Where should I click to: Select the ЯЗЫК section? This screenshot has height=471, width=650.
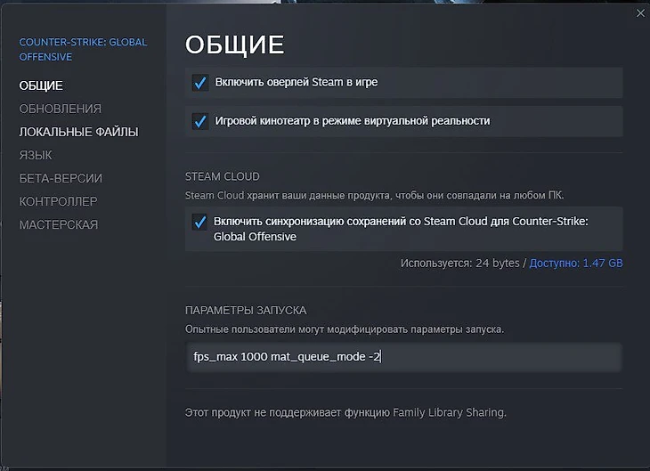click(36, 155)
